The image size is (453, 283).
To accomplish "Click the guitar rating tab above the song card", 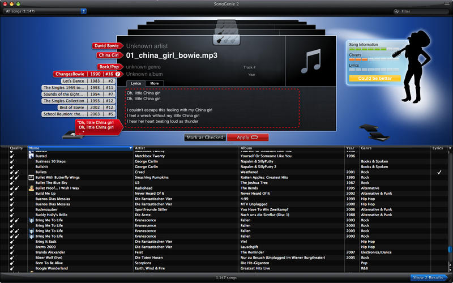I will pyautogui.click(x=226, y=40).
